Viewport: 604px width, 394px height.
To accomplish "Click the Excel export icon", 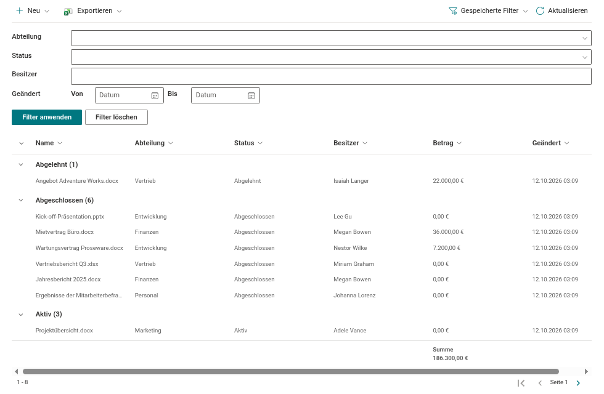I will click(68, 12).
